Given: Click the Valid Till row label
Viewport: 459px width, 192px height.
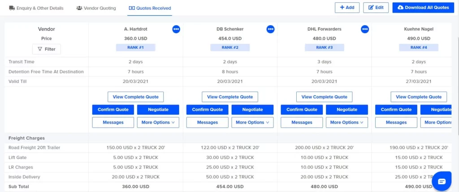Looking at the screenshot, I should coord(17,81).
